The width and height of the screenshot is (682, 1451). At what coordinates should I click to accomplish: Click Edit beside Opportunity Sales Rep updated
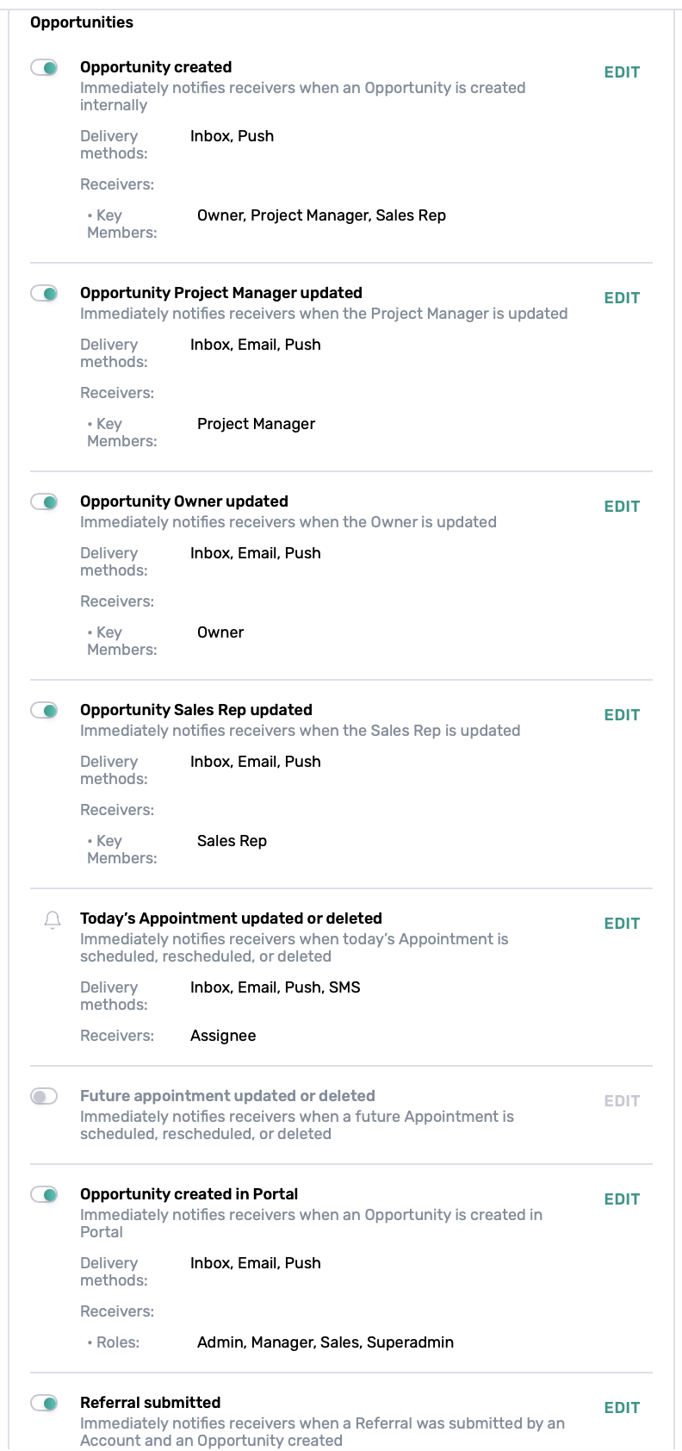[x=622, y=715]
